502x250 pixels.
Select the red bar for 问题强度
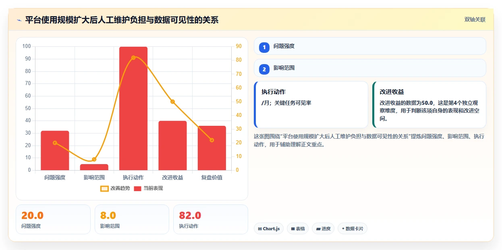click(55, 150)
